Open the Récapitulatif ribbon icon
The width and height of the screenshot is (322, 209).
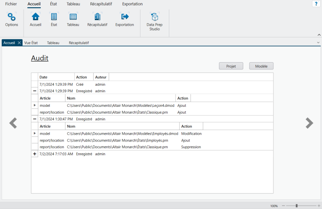(97, 17)
